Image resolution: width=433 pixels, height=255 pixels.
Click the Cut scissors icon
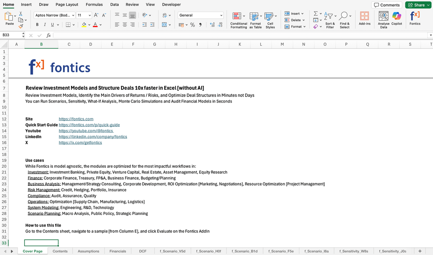(21, 14)
